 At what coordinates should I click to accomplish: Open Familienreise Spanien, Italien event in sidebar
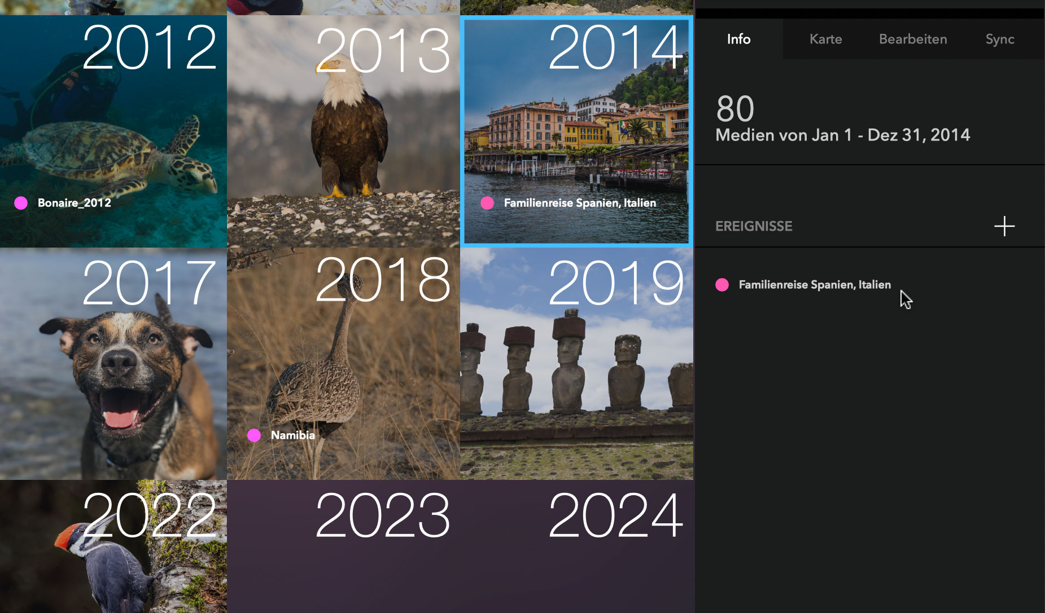pos(815,285)
